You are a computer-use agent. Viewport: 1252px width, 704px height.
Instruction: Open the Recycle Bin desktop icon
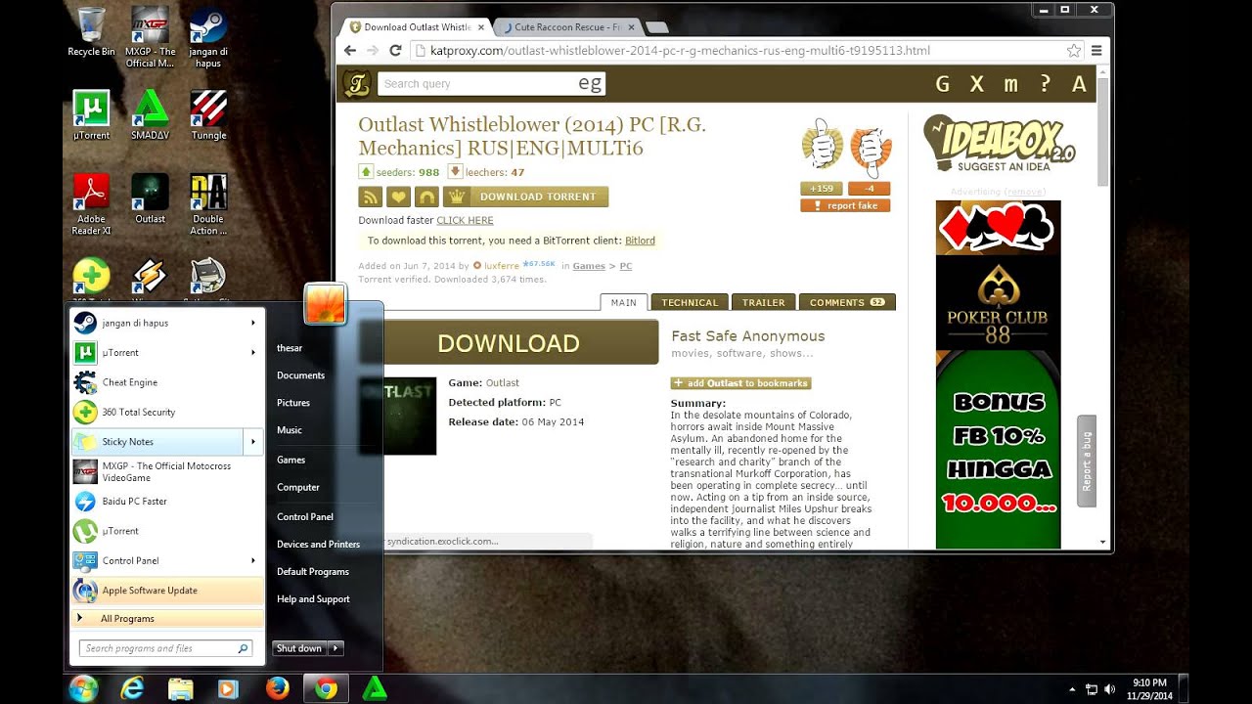(91, 31)
